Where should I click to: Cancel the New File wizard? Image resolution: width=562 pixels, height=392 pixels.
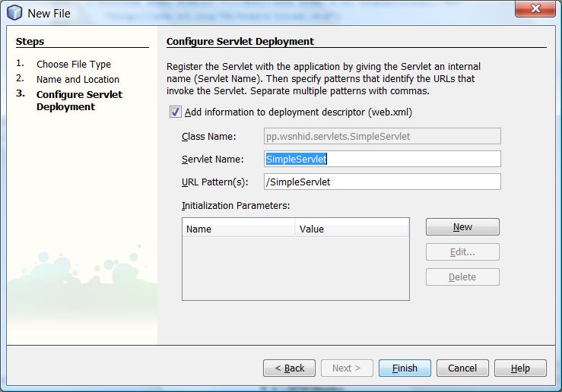tap(462, 368)
